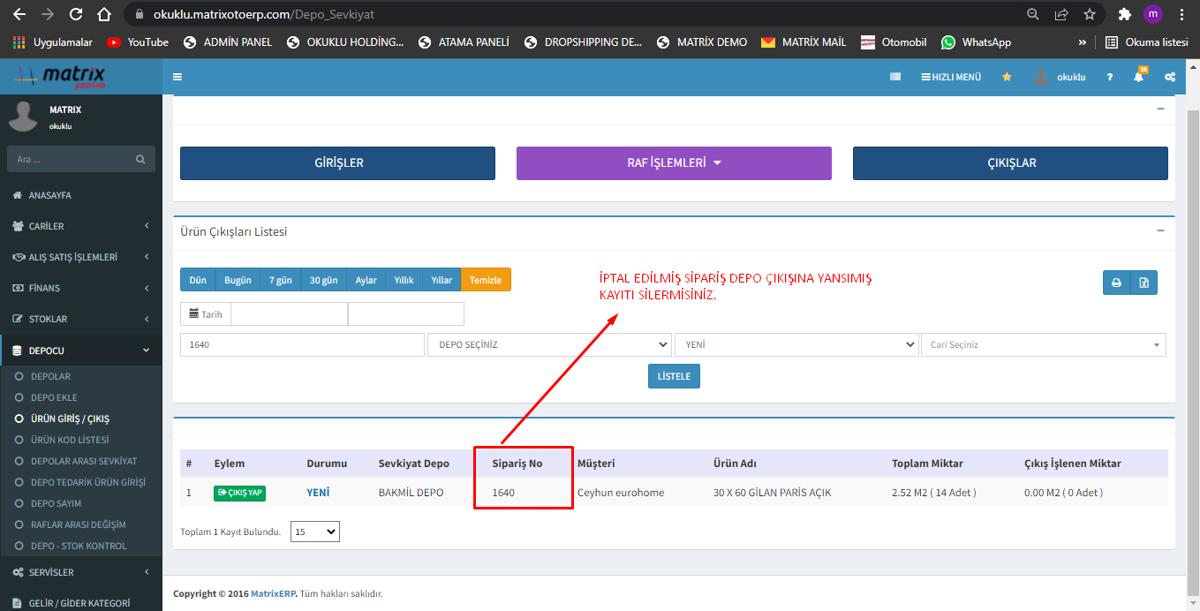
Task: Open the settings gears icon in header
Action: coord(1170,77)
